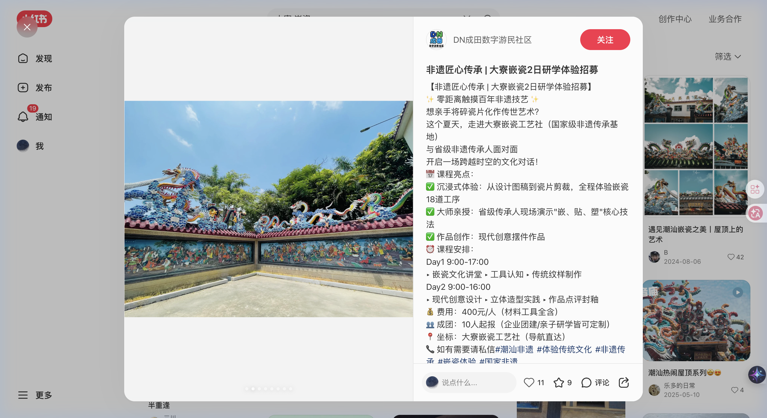Share the note via the share icon
Screen dimensions: 767x418
click(x=624, y=383)
